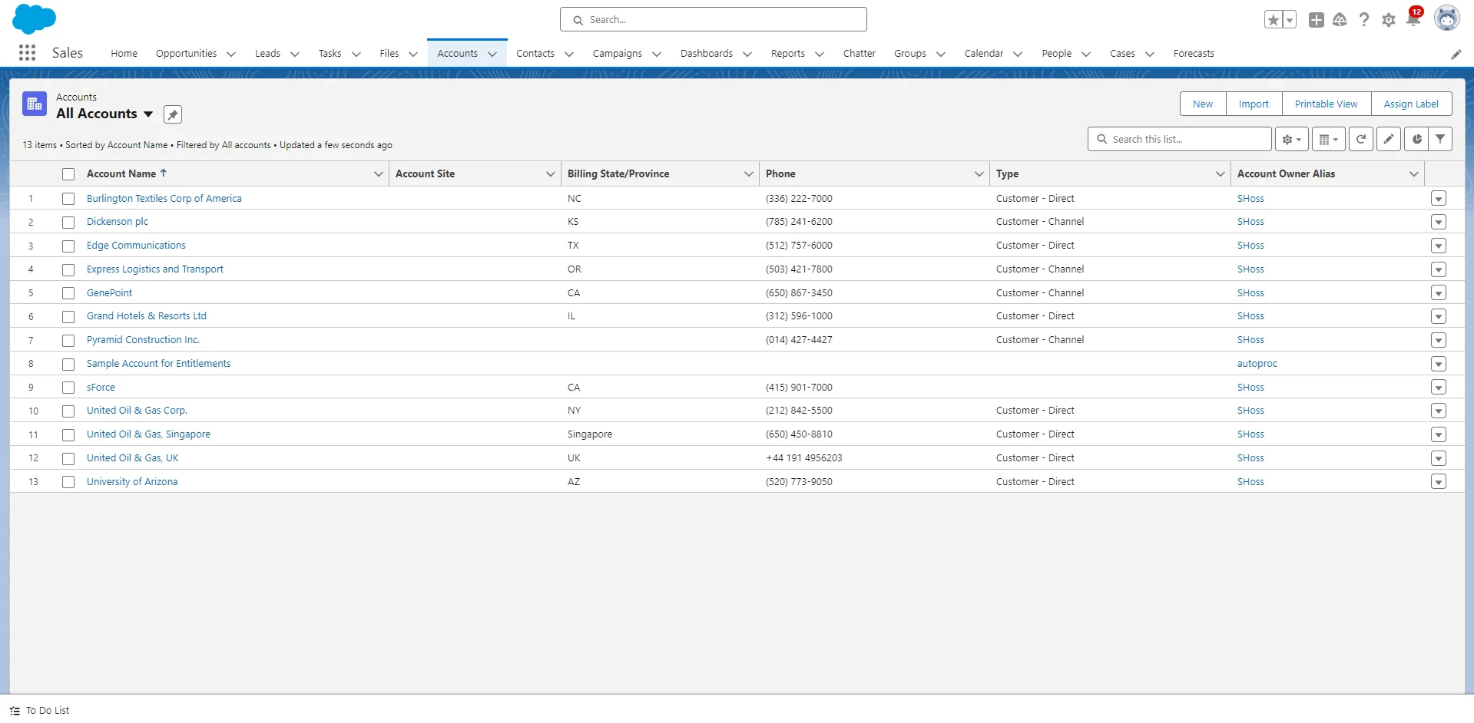Click the Assign Label button
This screenshot has width=1474, height=723.
(x=1411, y=104)
